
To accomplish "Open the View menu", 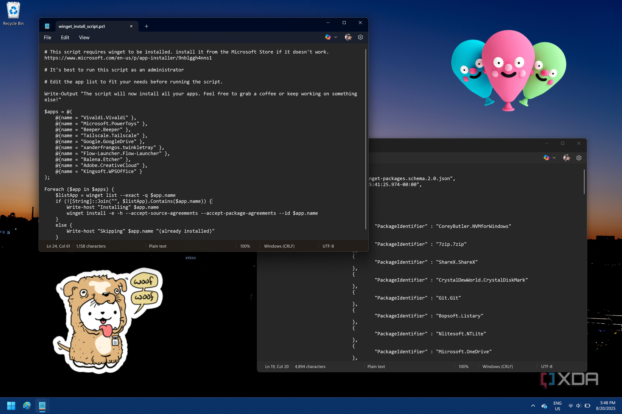I will (84, 38).
